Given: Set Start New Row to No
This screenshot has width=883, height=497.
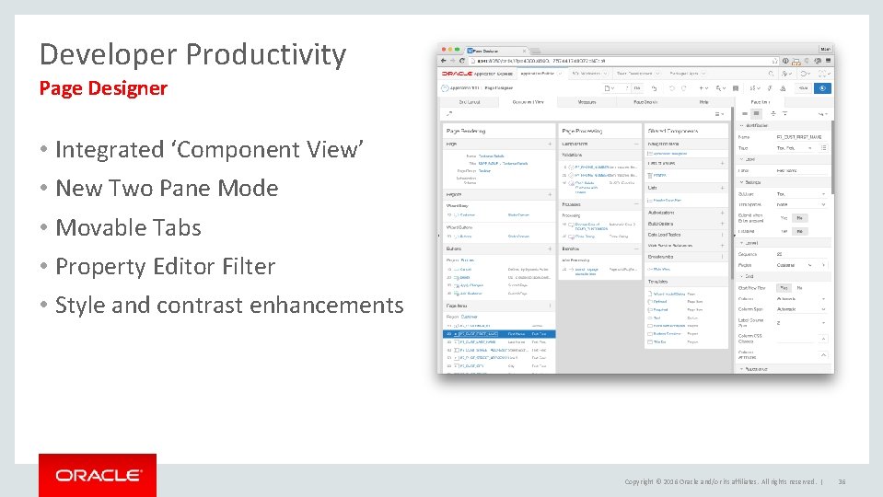Looking at the screenshot, I should pyautogui.click(x=799, y=288).
